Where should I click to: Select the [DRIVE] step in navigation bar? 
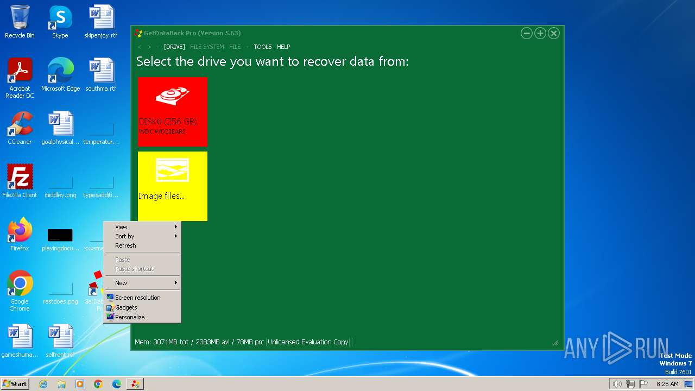pos(174,47)
